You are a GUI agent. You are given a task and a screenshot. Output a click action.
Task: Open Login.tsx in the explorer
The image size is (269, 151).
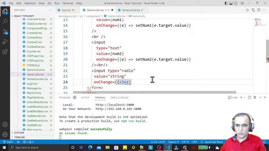(x=32, y=84)
